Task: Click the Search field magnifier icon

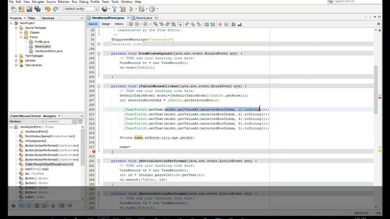Action: [330, 2]
